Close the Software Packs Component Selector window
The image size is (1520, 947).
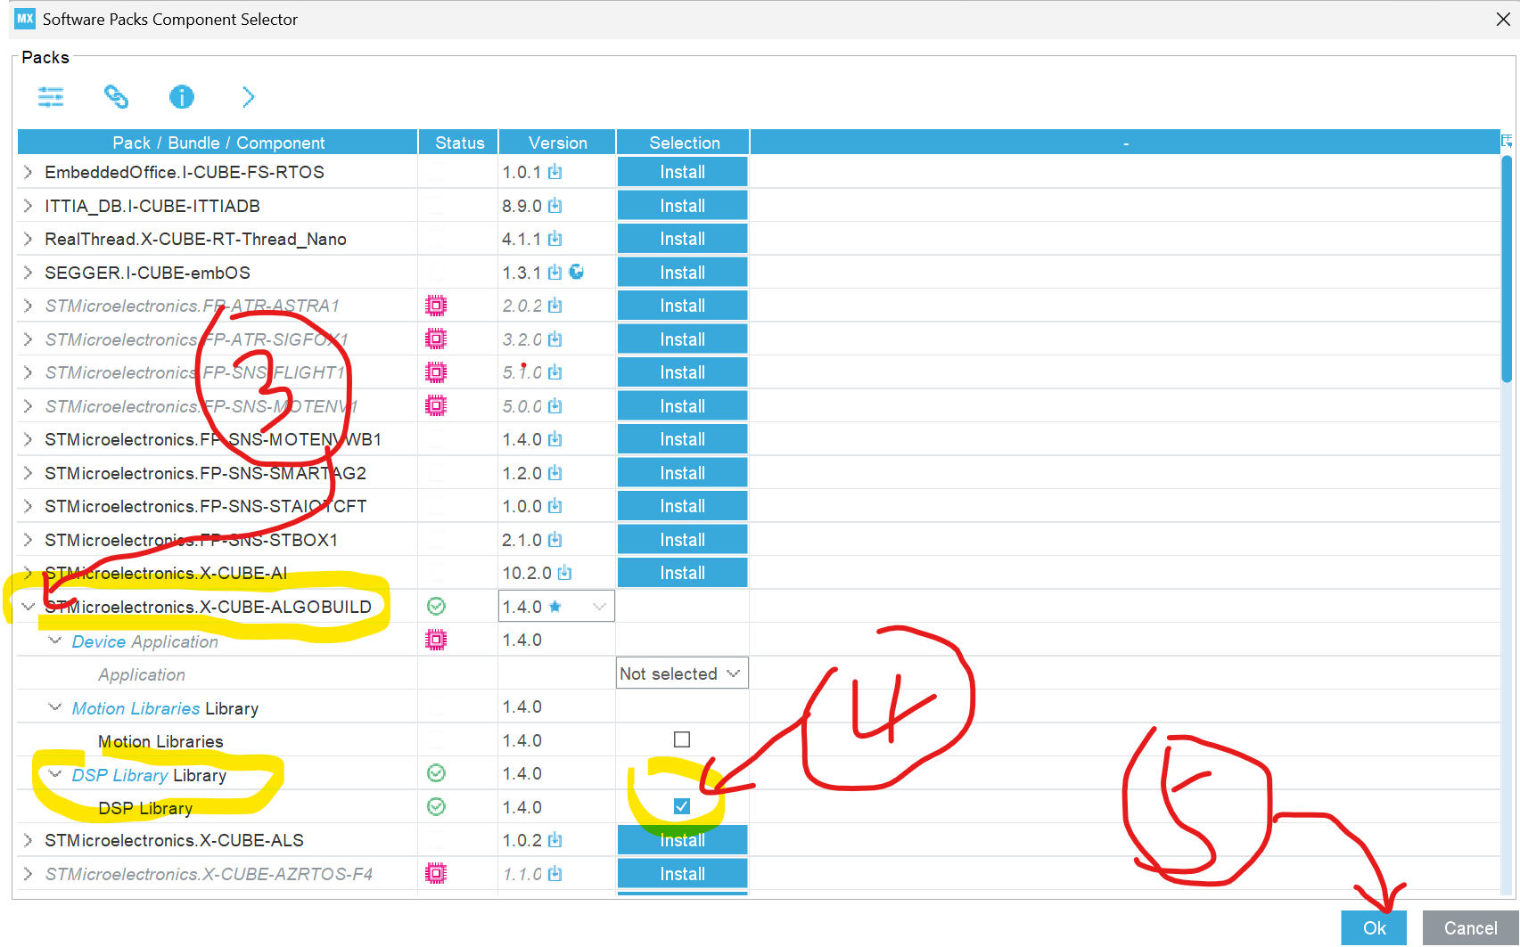[x=1503, y=20]
